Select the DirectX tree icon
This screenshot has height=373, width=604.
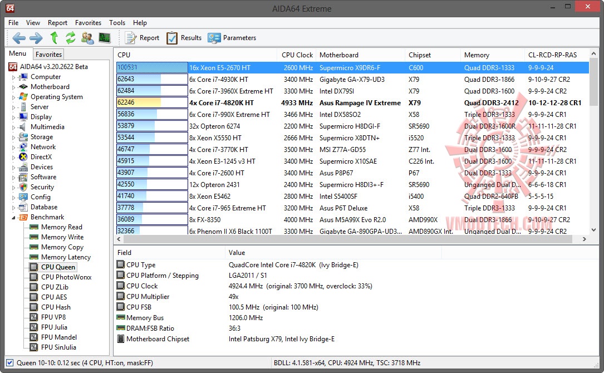click(x=23, y=157)
